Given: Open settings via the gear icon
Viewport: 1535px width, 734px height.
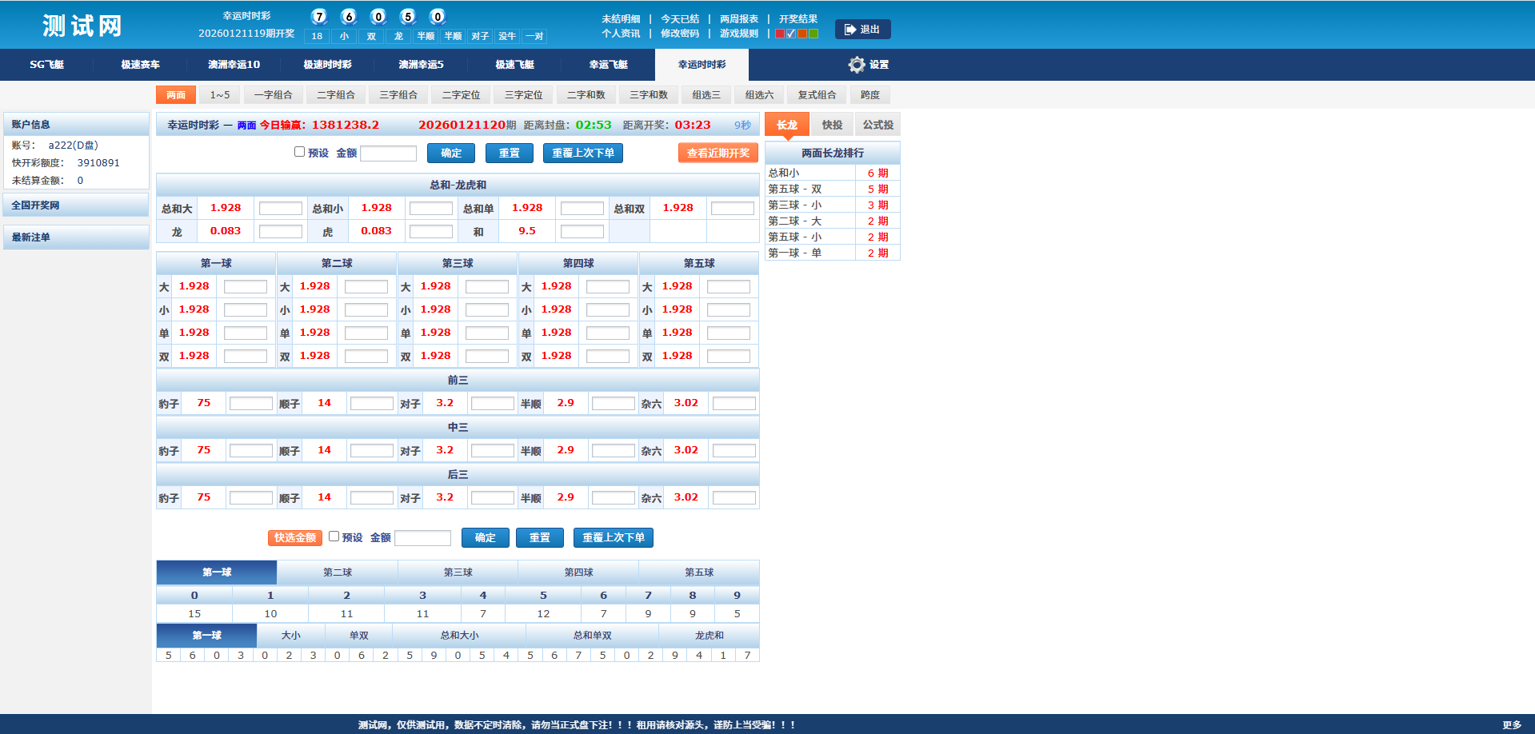Looking at the screenshot, I should click(857, 65).
